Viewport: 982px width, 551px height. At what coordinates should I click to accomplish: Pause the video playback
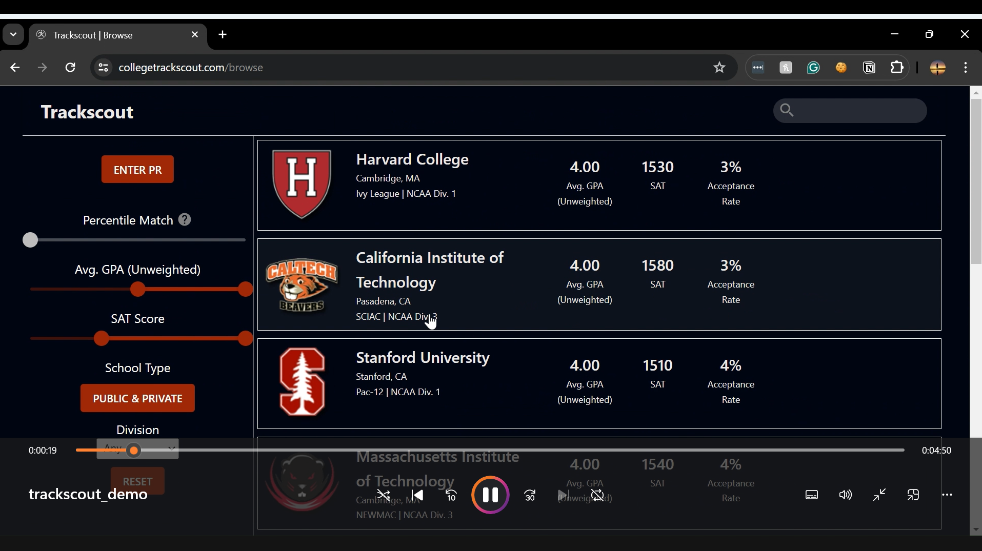pyautogui.click(x=490, y=495)
